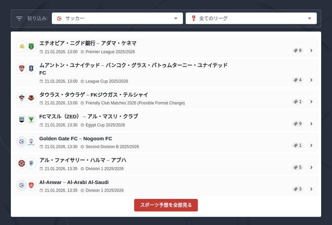Click the Nogoom FC team logo

tap(31, 141)
